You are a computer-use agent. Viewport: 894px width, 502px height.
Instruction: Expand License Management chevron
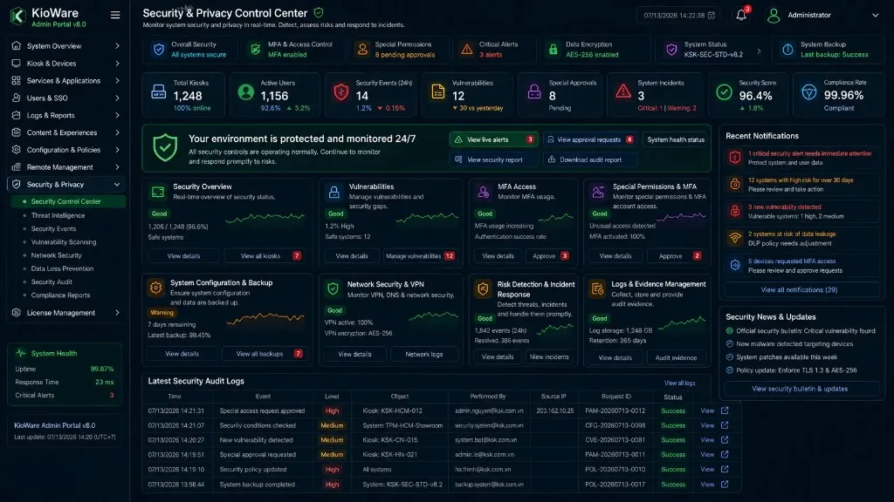pyautogui.click(x=117, y=313)
